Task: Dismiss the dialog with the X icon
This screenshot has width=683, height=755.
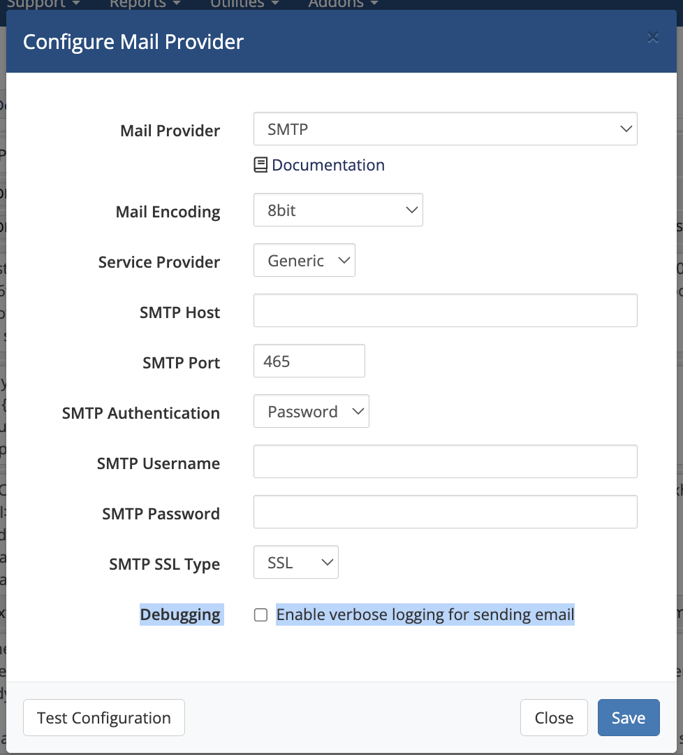Action: tap(653, 38)
